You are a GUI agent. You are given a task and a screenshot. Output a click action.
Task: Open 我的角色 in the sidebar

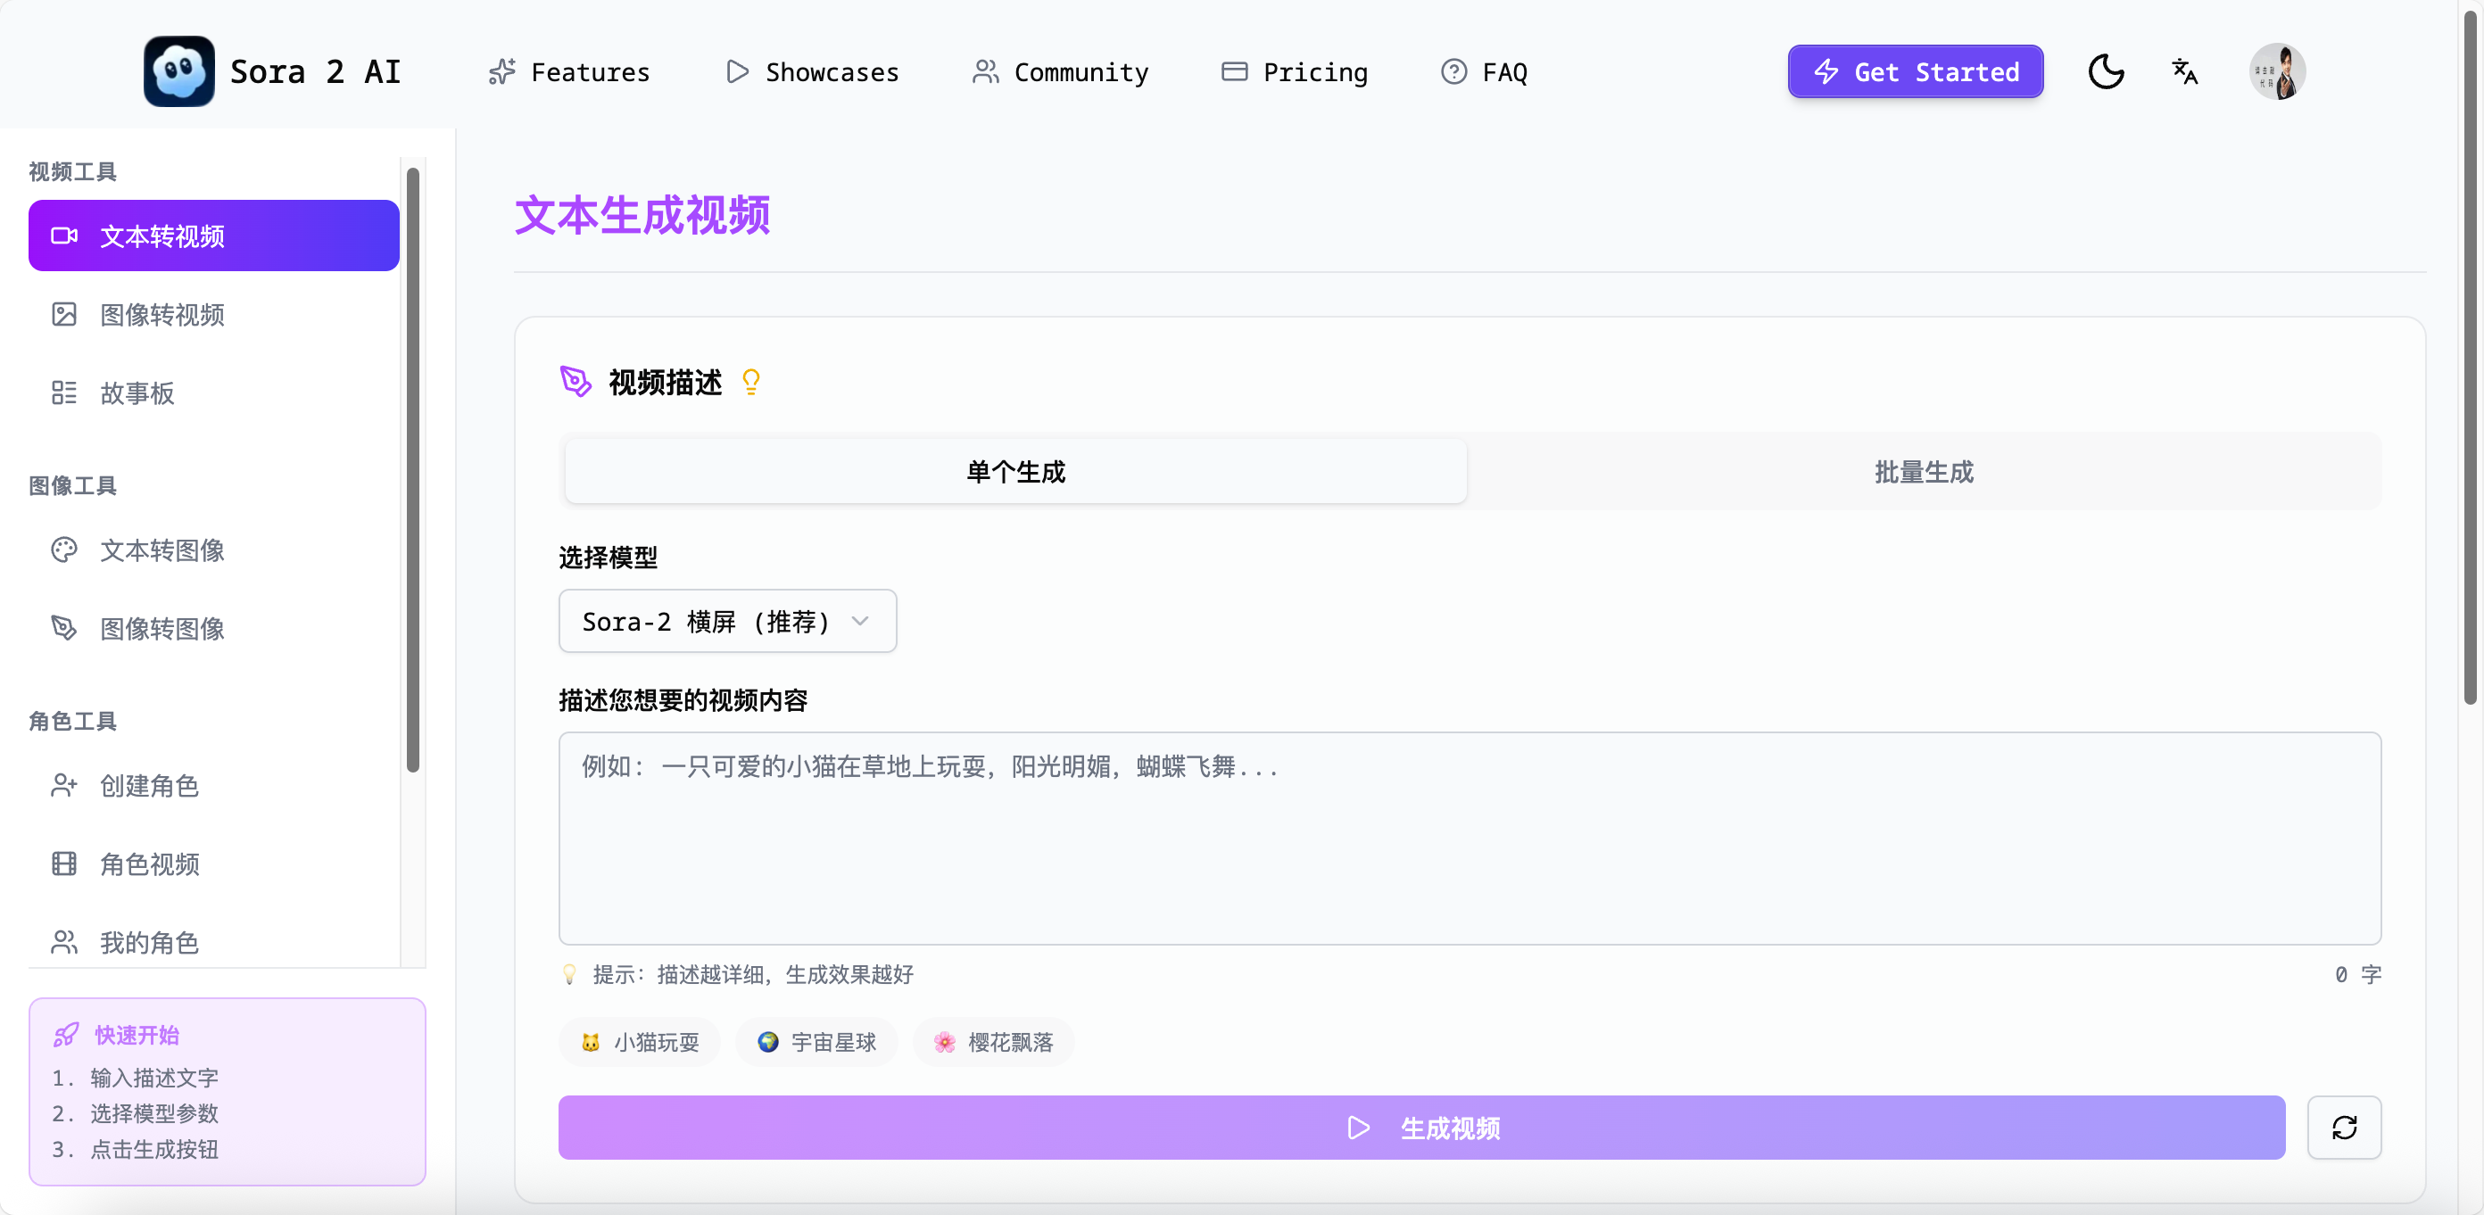tap(150, 942)
